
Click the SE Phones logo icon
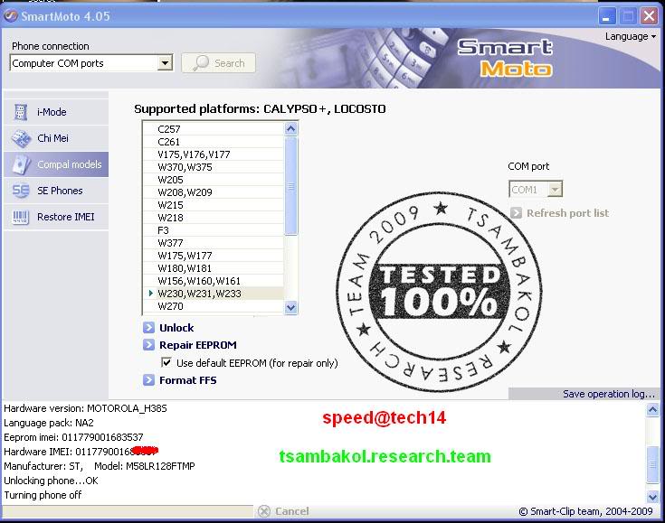coord(20,191)
